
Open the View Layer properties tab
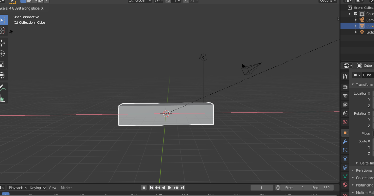(345, 104)
